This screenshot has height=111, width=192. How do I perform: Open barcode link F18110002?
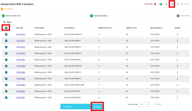[x=21, y=91]
